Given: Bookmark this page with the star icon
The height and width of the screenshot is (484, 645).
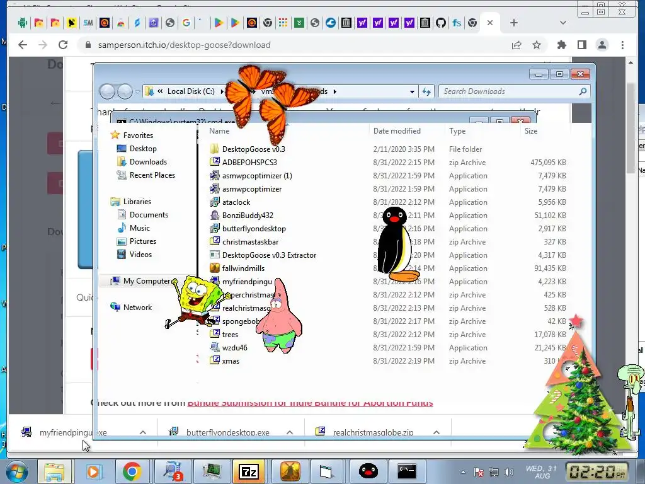Looking at the screenshot, I should tap(537, 45).
